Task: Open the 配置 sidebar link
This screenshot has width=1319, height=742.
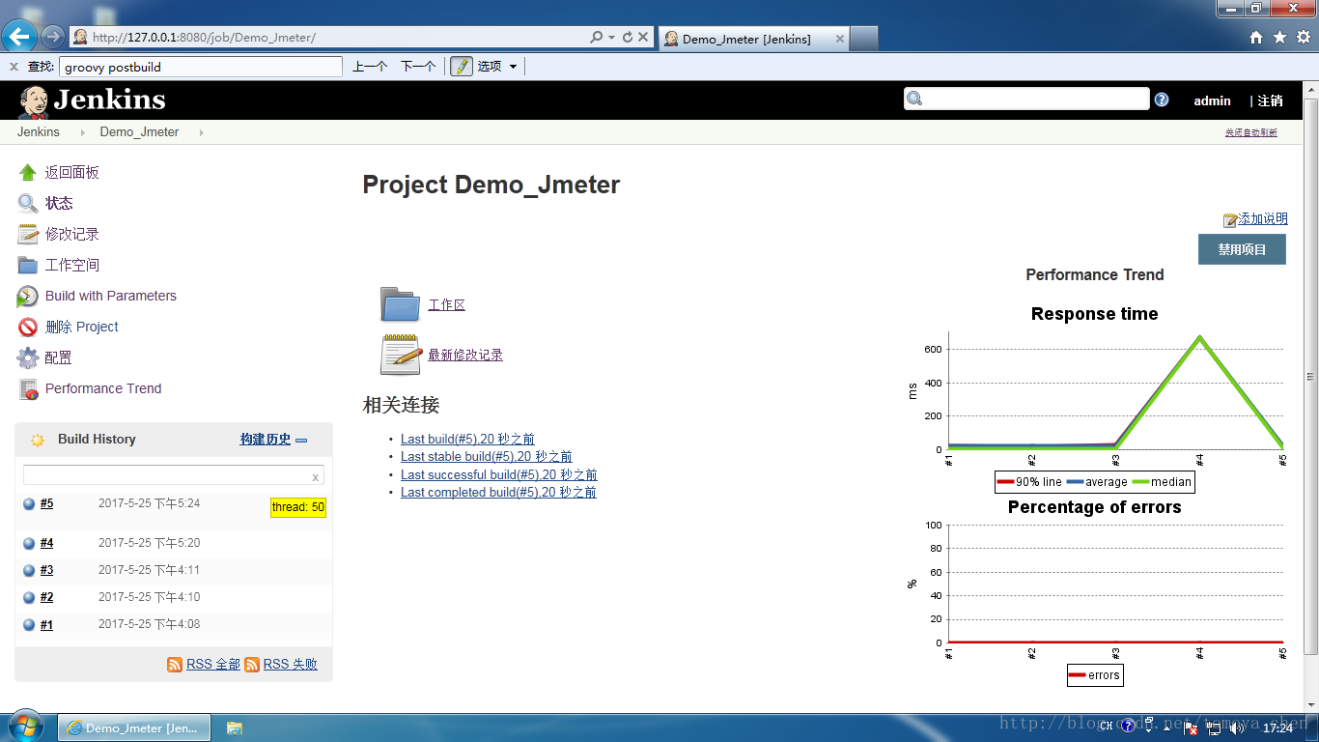Action: click(58, 358)
